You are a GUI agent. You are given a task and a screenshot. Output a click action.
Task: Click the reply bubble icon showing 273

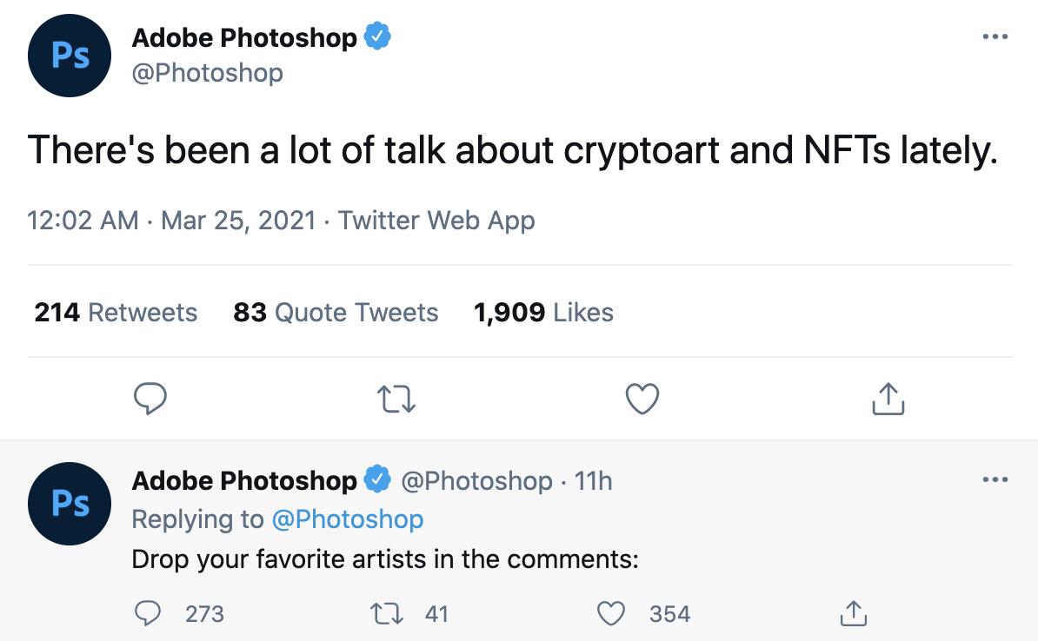click(149, 613)
